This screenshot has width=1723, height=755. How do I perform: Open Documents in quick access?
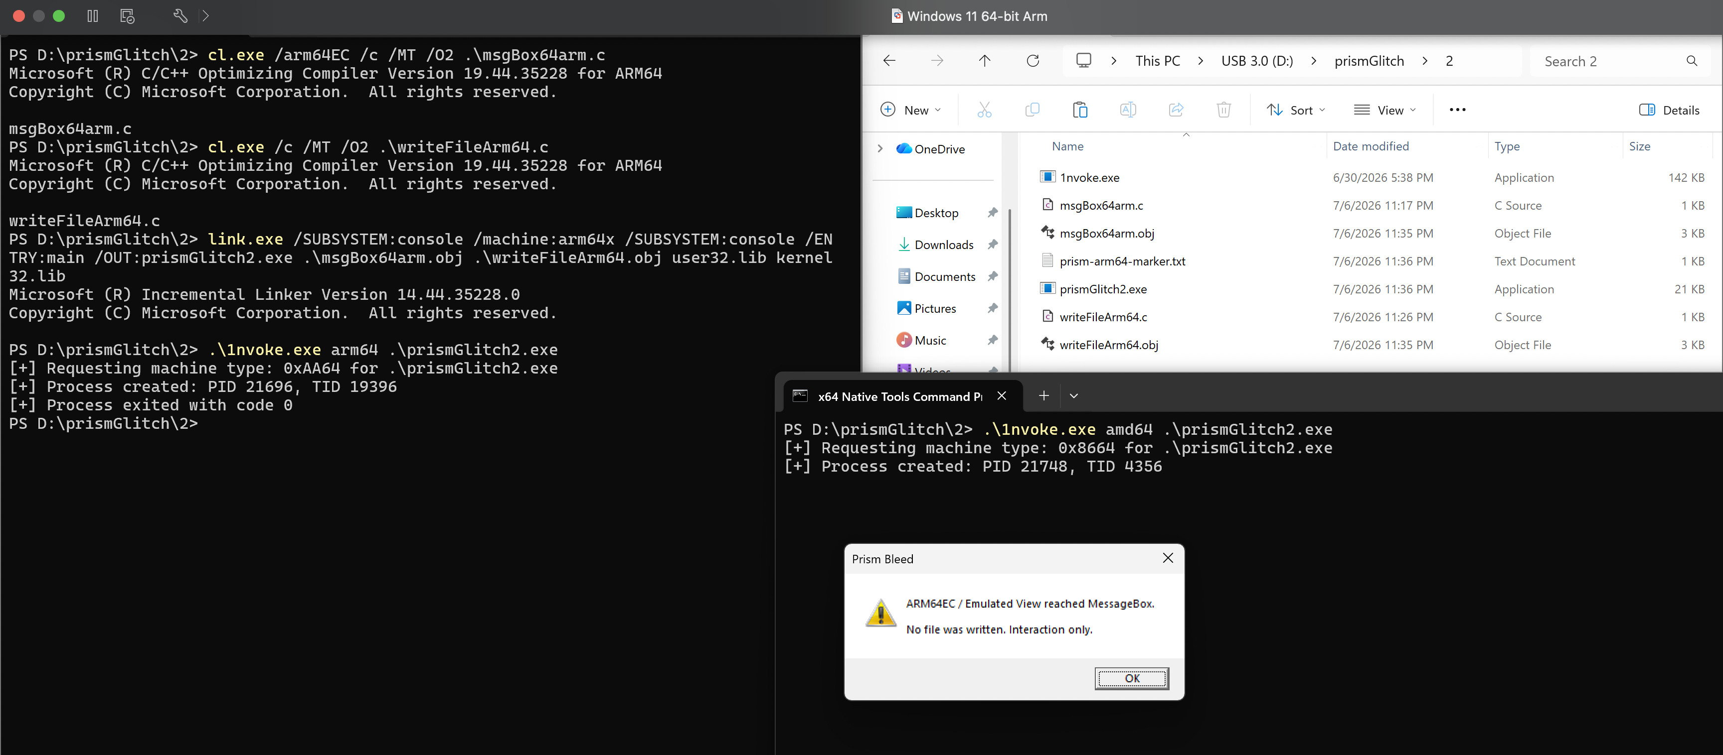point(936,276)
